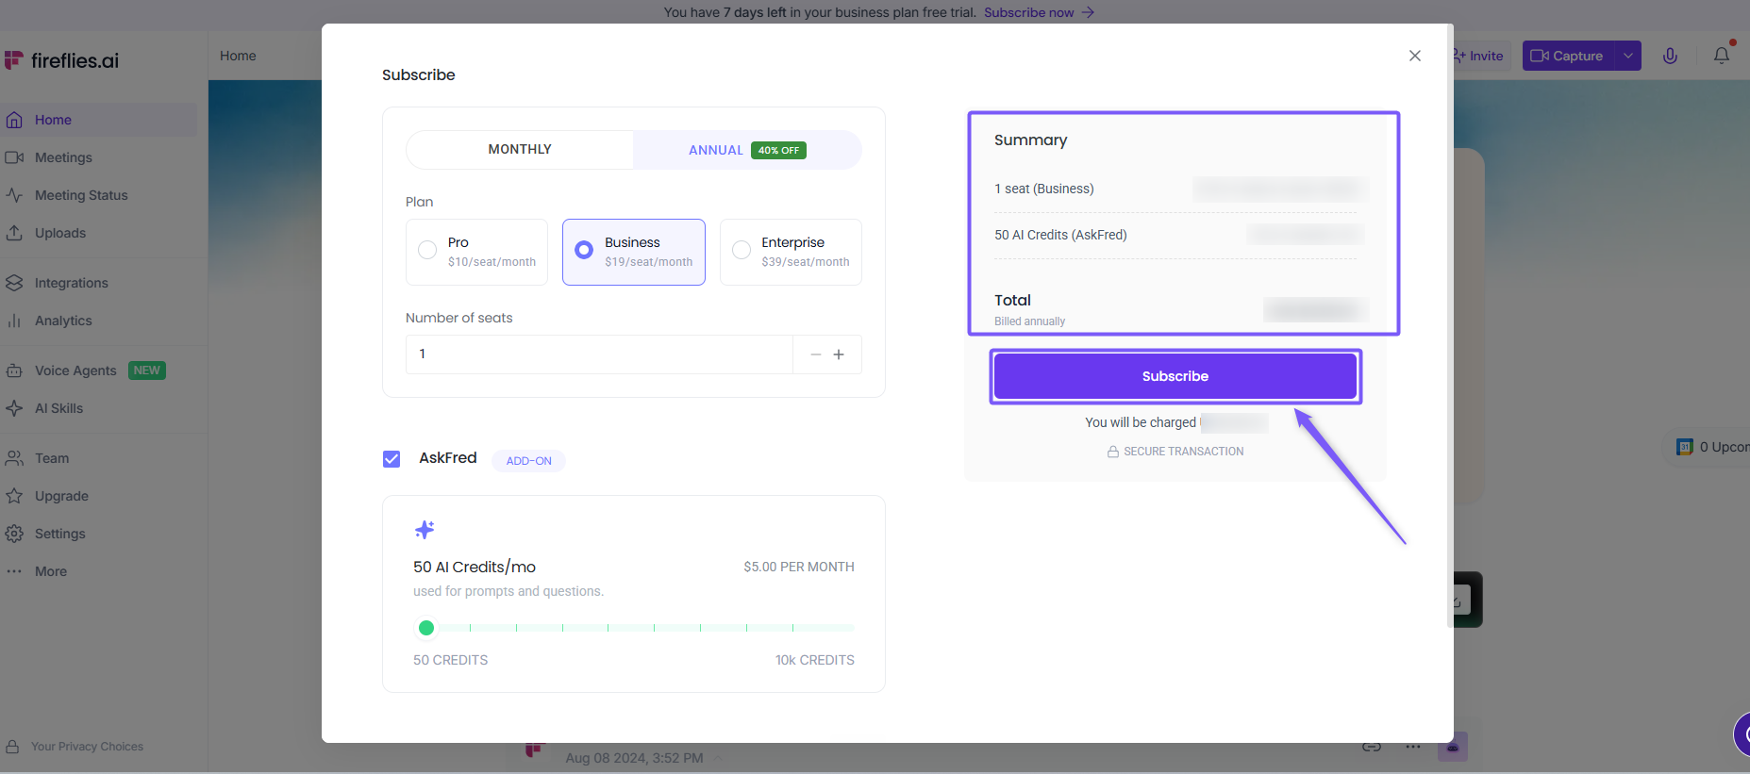Close the Subscribe dialog

click(x=1415, y=56)
